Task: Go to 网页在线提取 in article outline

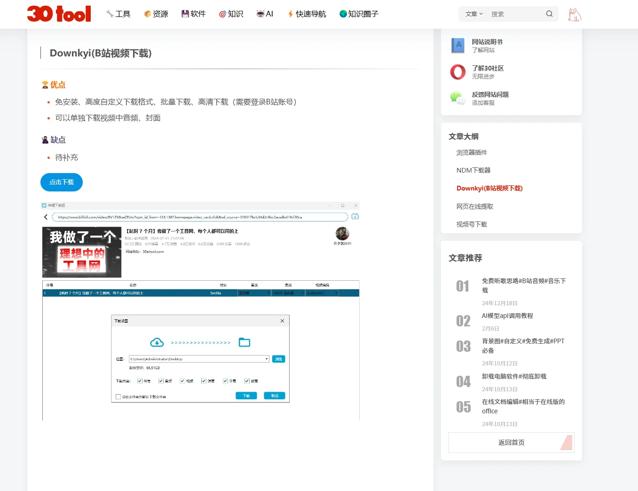Action: click(475, 206)
